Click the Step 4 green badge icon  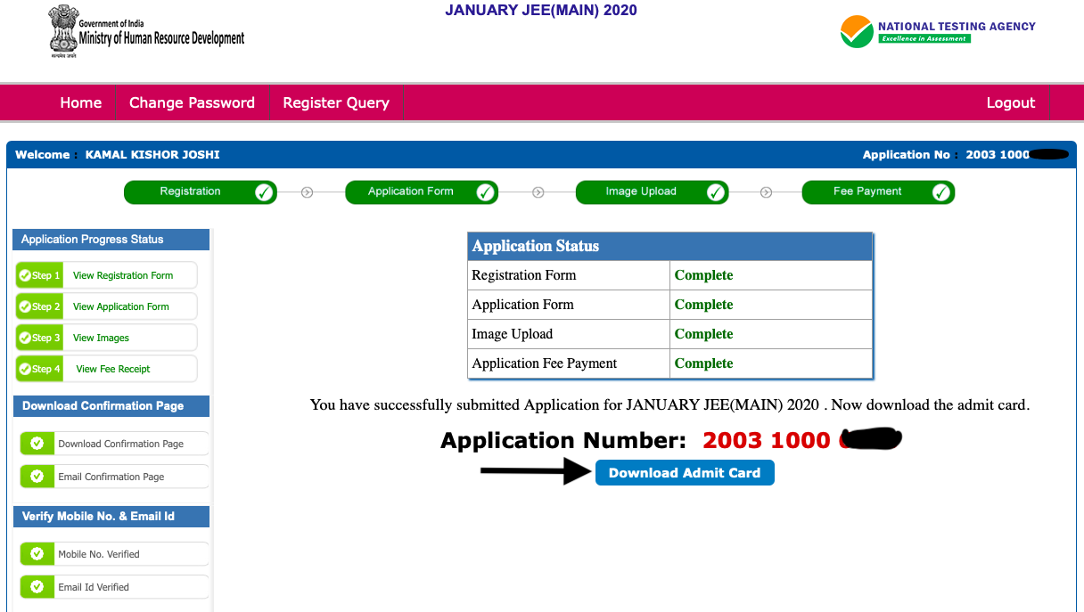coord(39,369)
